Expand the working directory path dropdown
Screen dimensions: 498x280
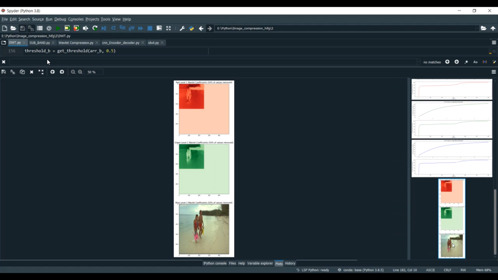tap(477, 29)
